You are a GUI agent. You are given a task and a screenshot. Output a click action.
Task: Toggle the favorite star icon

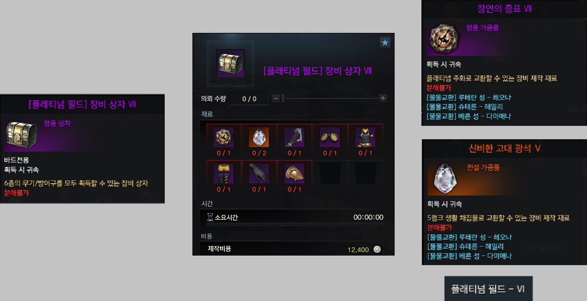[385, 42]
